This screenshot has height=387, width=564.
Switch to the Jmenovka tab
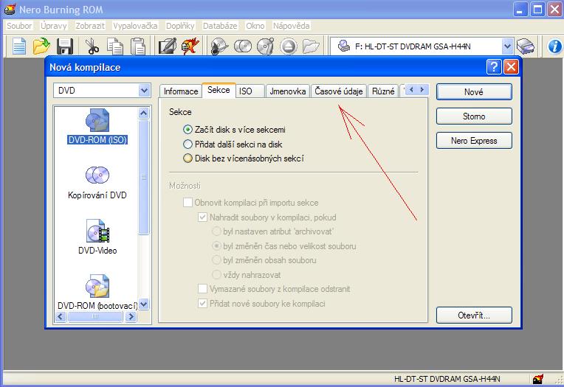click(x=287, y=91)
